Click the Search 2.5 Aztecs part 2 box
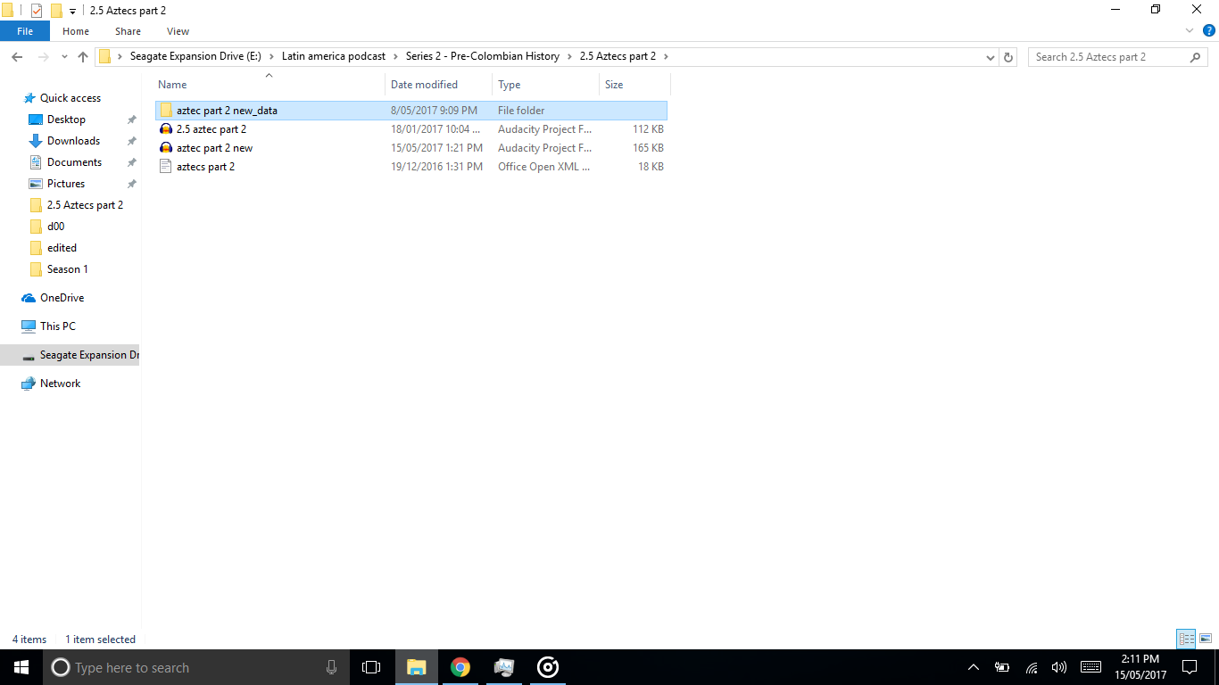1219x685 pixels. point(1117,56)
